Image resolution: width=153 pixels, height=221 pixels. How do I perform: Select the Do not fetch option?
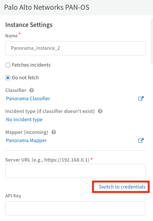point(8,78)
